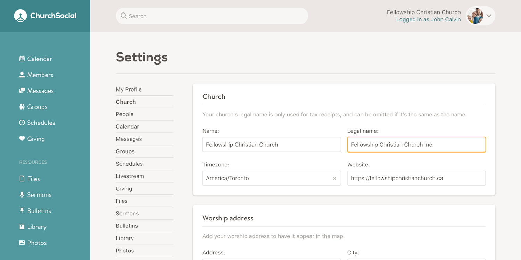Image resolution: width=521 pixels, height=260 pixels.
Task: Open Photos via the image icon
Action: tap(22, 243)
